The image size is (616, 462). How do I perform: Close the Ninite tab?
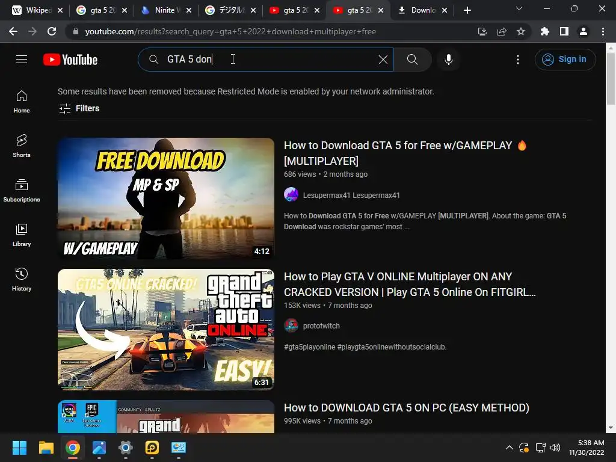point(189,10)
